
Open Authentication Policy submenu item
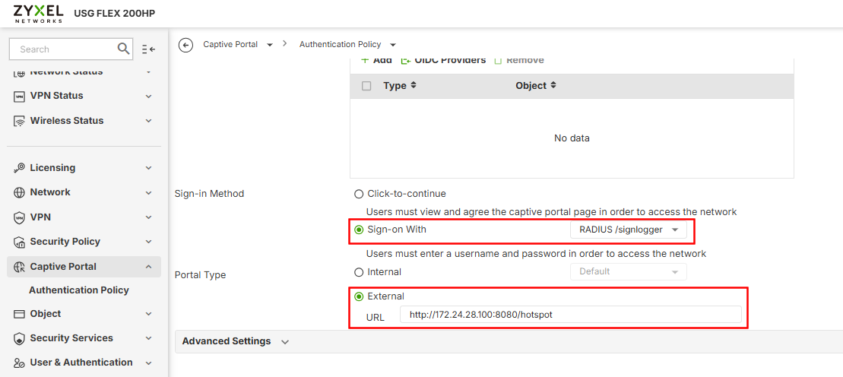79,290
